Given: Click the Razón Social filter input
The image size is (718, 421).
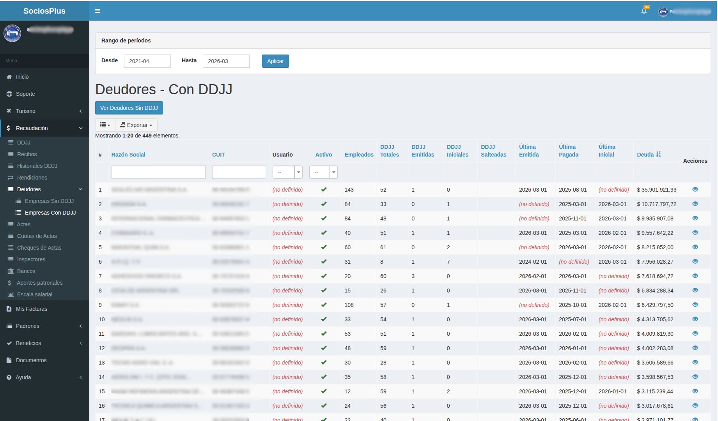Looking at the screenshot, I should coord(158,172).
